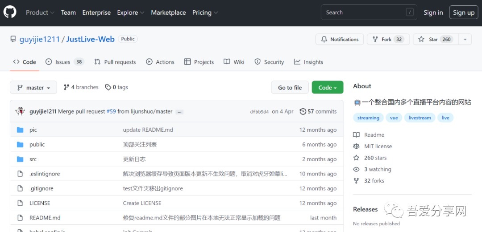Click the LICENSE file icon
The image size is (482, 232).
[x=20, y=203]
